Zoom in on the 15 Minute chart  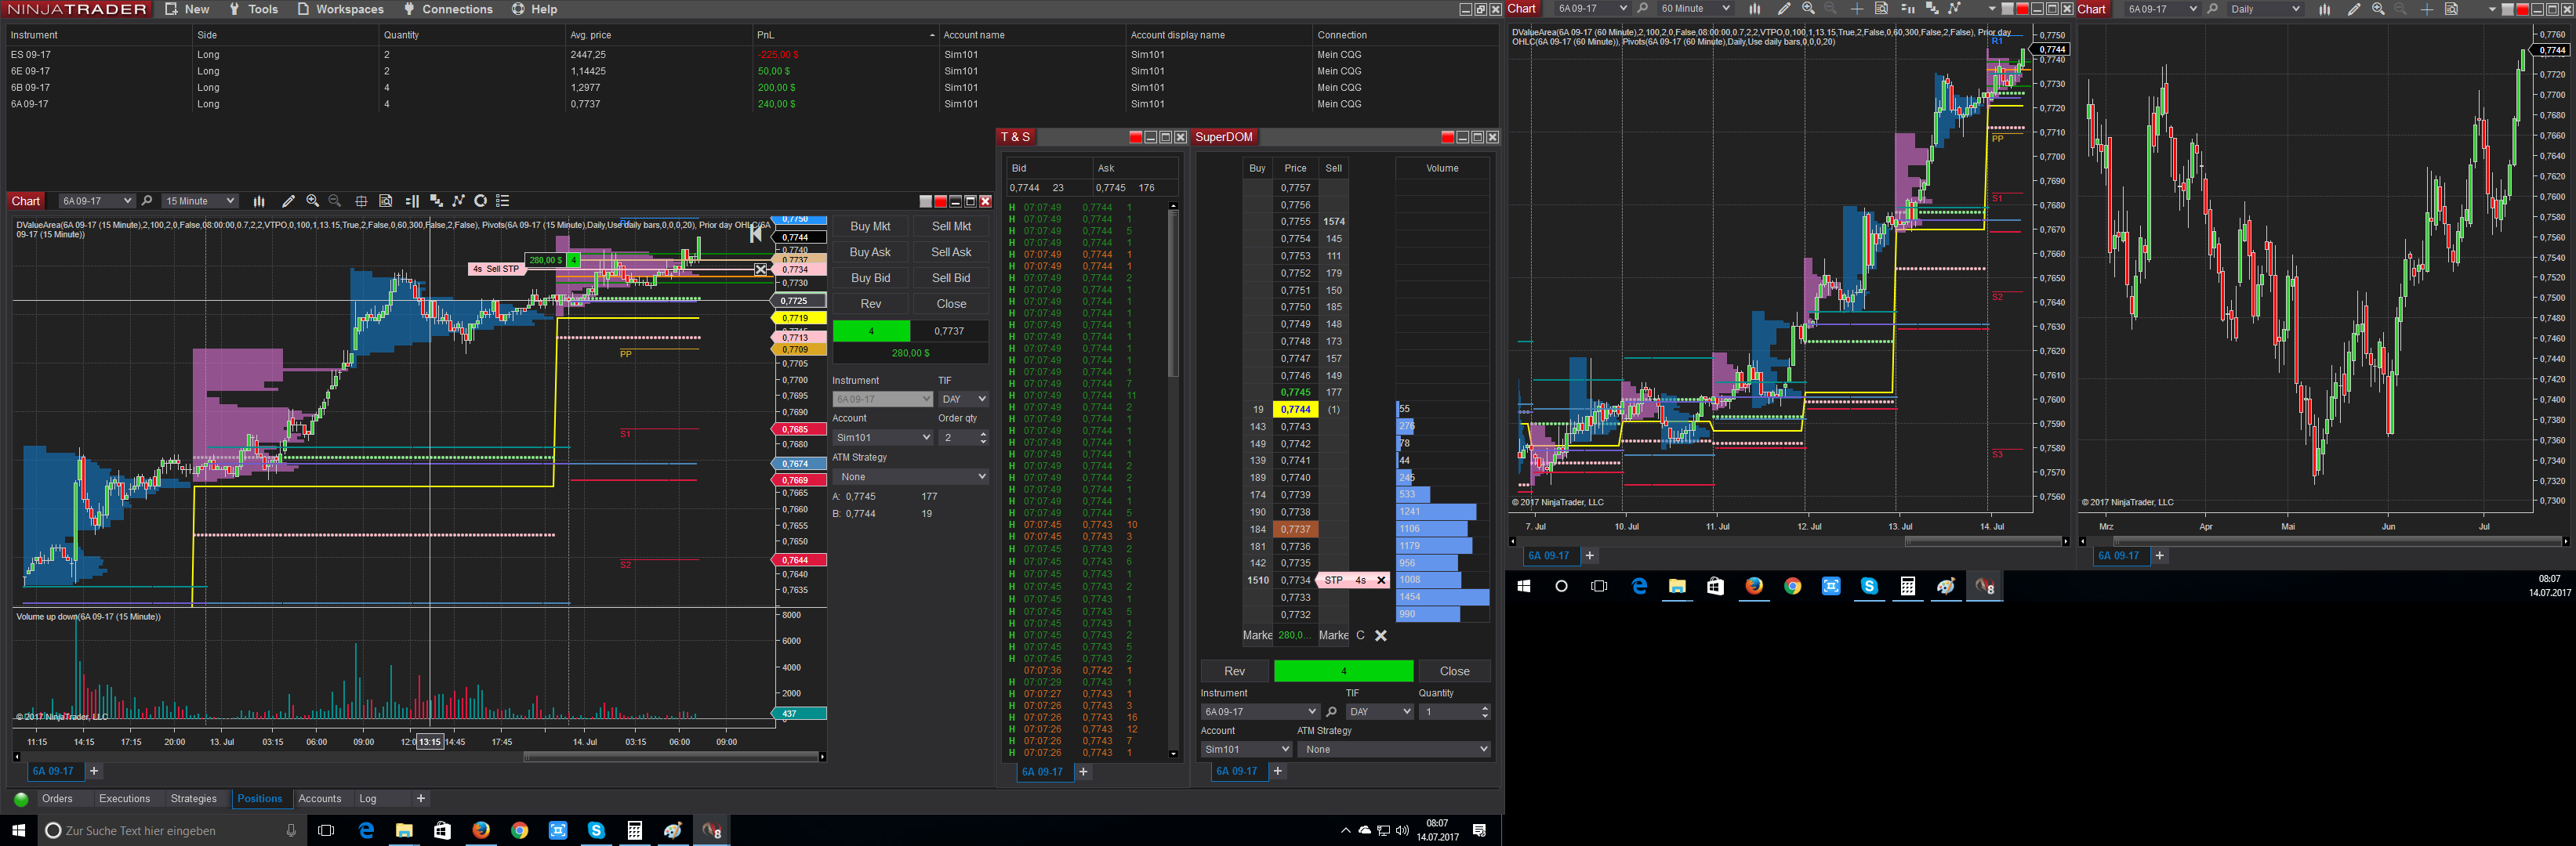click(312, 201)
